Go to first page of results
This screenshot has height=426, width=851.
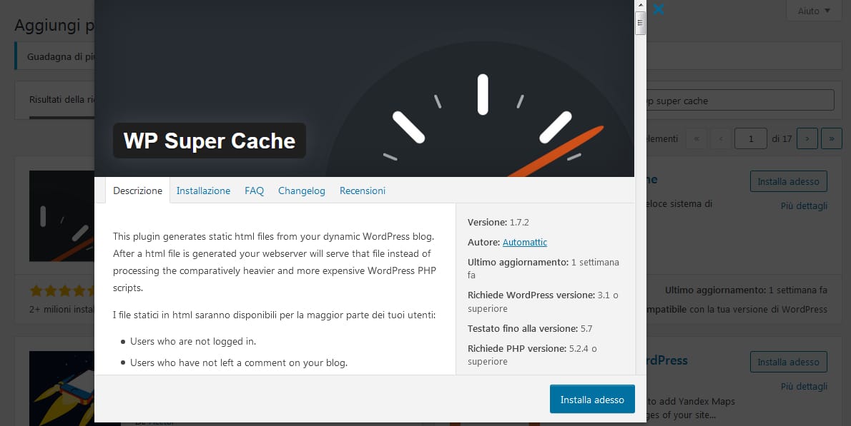[x=697, y=138]
